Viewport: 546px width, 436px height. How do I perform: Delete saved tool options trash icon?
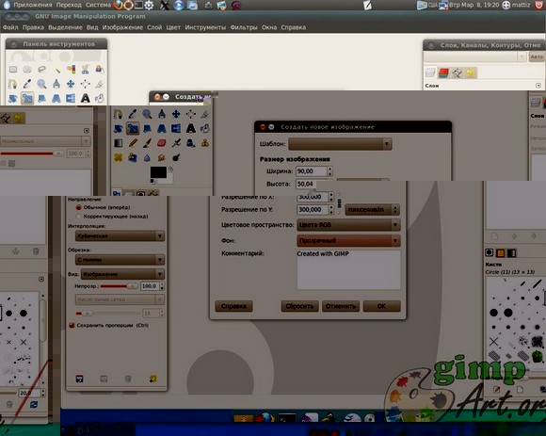coord(128,379)
